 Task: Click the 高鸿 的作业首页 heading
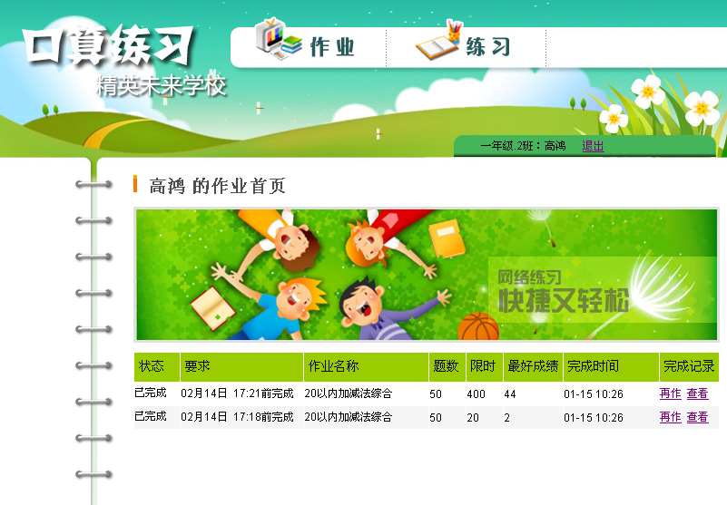click(x=218, y=187)
